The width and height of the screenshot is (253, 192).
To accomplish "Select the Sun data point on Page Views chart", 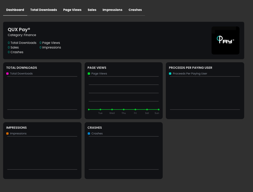I will [159, 109].
